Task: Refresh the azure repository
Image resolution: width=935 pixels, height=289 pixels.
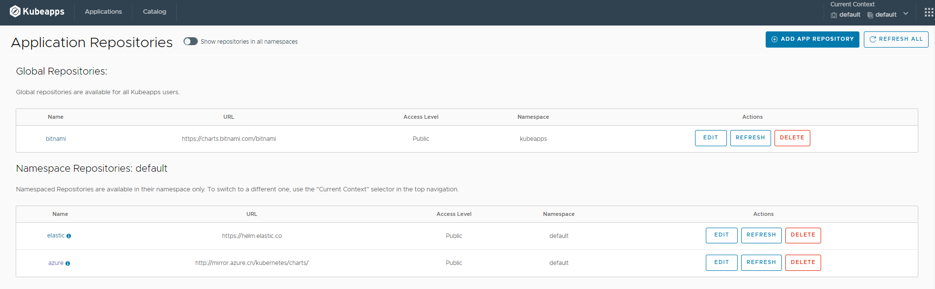Action: tap(761, 263)
